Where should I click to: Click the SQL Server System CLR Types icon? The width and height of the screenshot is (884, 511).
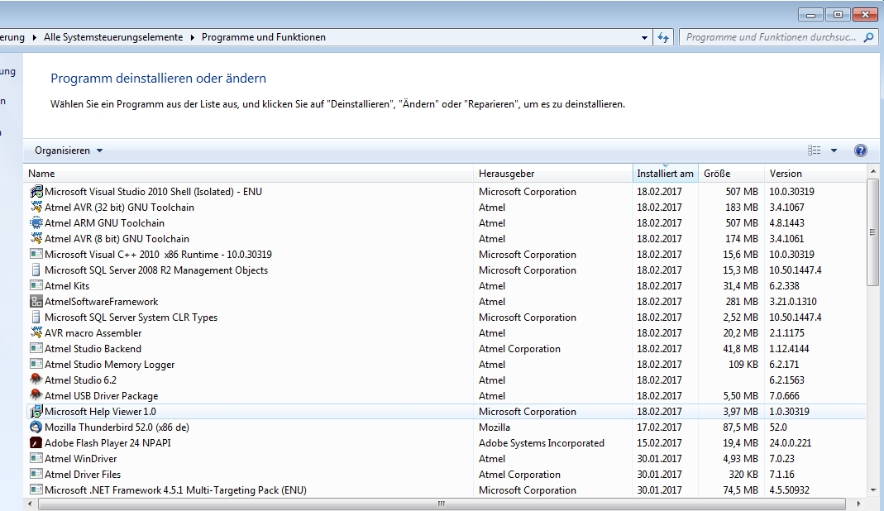click(x=36, y=317)
